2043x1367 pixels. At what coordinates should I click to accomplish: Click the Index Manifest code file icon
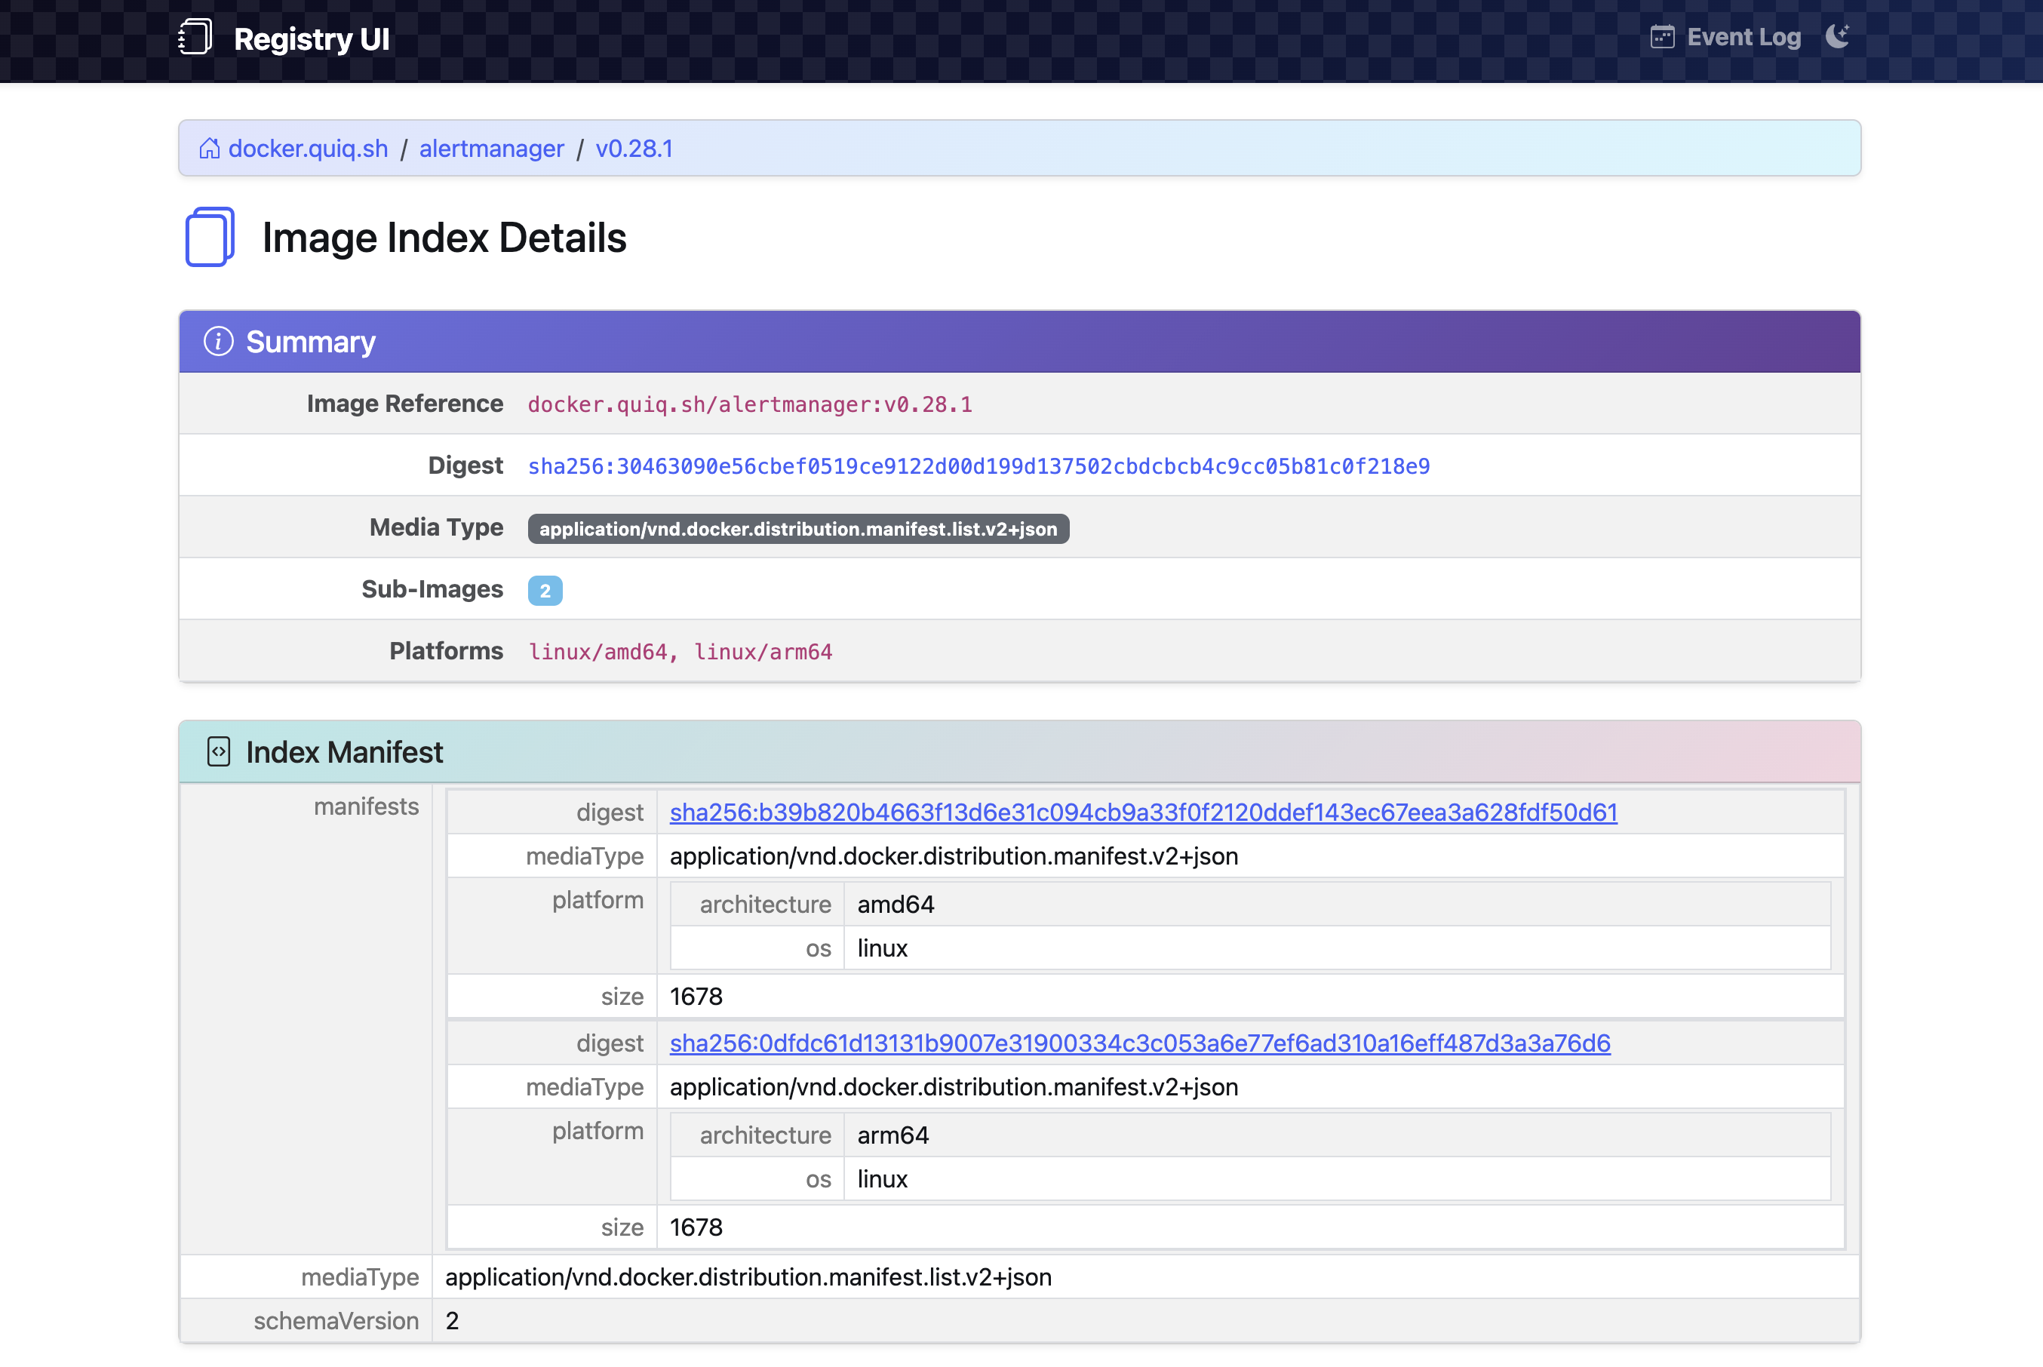click(218, 751)
